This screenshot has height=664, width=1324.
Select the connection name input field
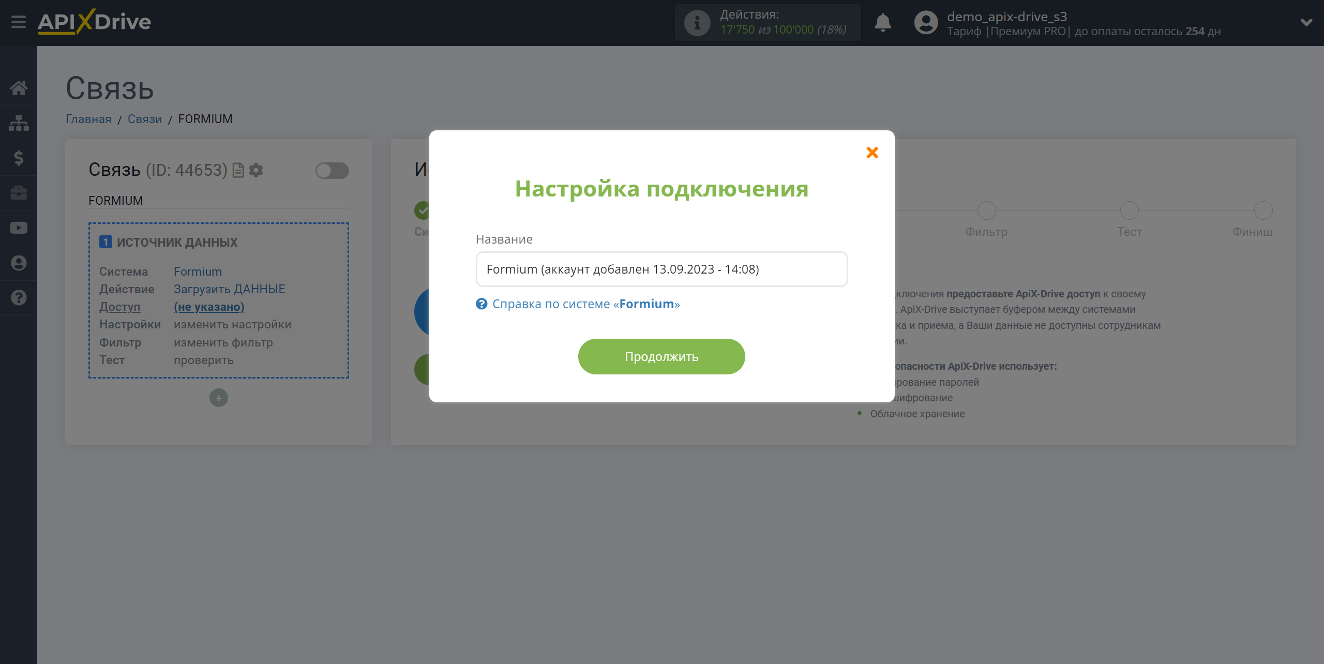click(662, 269)
